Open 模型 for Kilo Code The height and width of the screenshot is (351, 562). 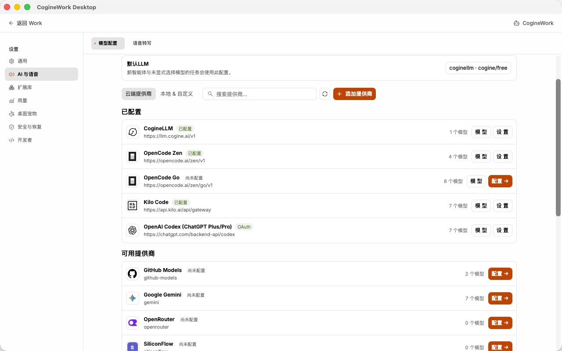coord(481,206)
